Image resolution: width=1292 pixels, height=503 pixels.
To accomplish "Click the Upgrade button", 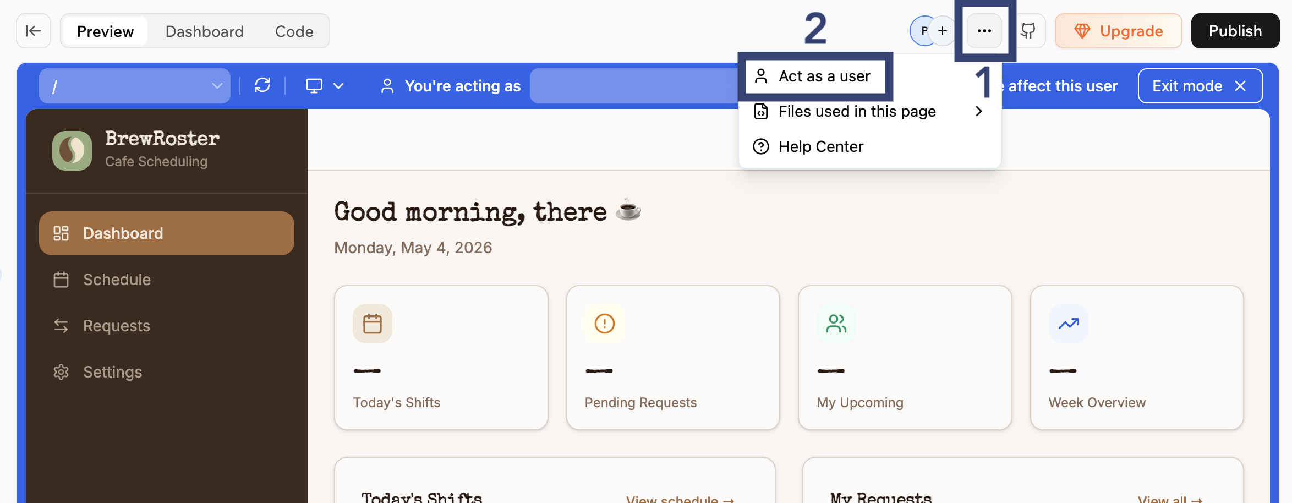I will (x=1118, y=31).
